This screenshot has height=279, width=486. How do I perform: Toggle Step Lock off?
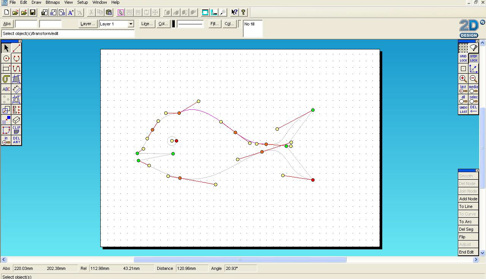(x=473, y=58)
